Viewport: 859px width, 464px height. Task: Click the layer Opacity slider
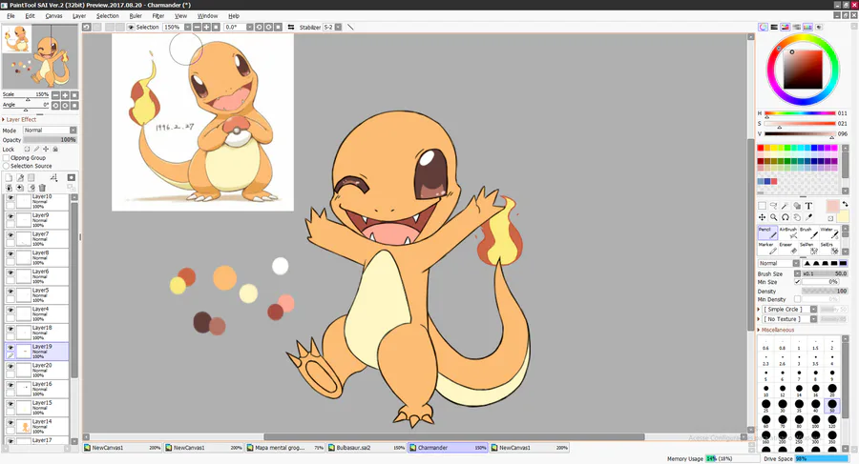tap(50, 139)
